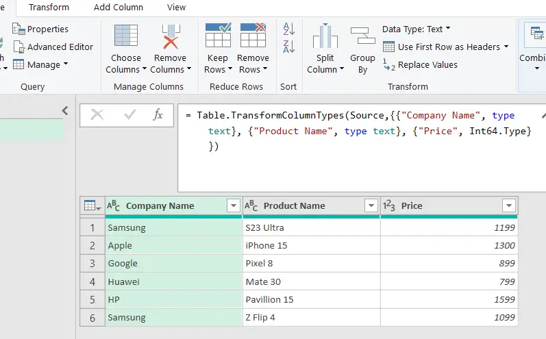
Task: Open the Manage query menu
Action: pyautogui.click(x=40, y=65)
